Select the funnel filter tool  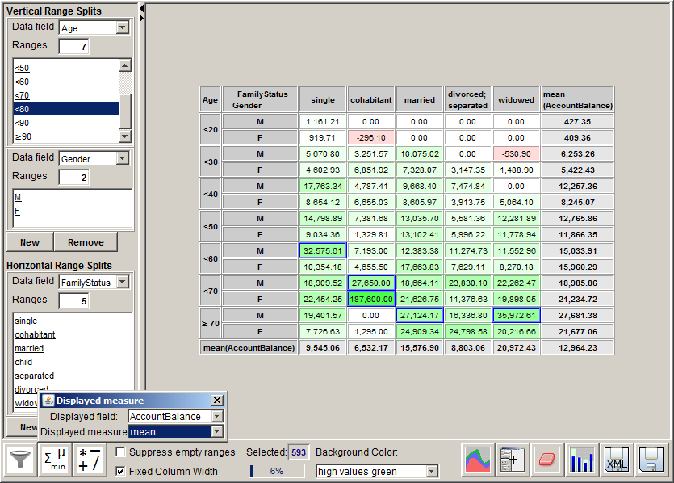pos(20,460)
